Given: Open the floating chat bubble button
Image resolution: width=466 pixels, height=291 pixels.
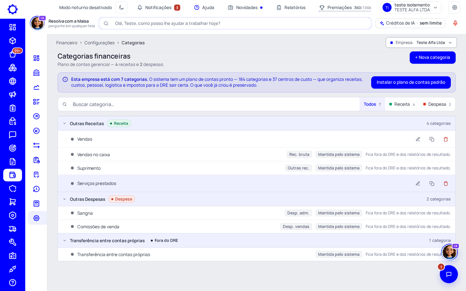Looking at the screenshot, I should tap(449, 274).
